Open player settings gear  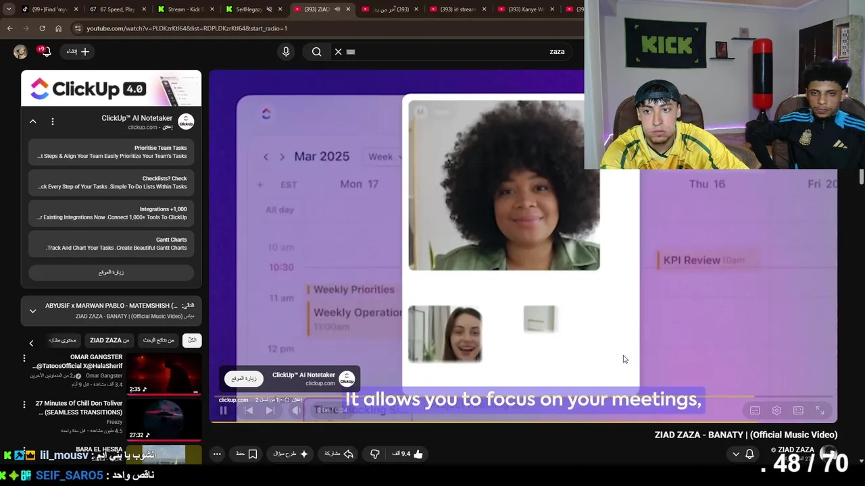click(x=776, y=410)
